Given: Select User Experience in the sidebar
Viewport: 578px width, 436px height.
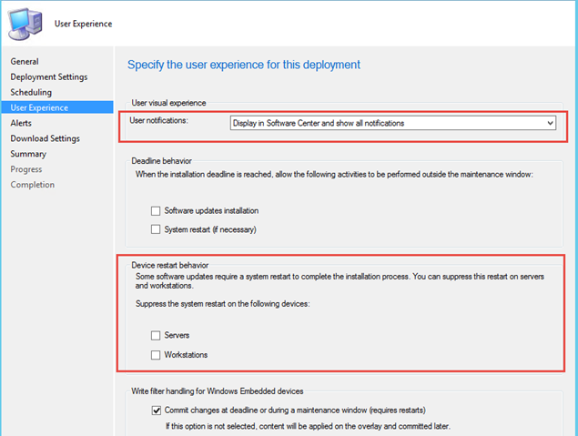Looking at the screenshot, I should [57, 107].
